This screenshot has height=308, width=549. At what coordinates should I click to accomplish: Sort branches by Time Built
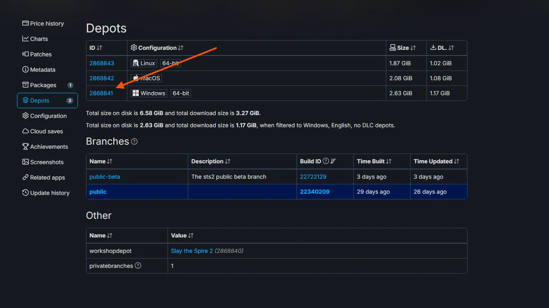point(389,161)
